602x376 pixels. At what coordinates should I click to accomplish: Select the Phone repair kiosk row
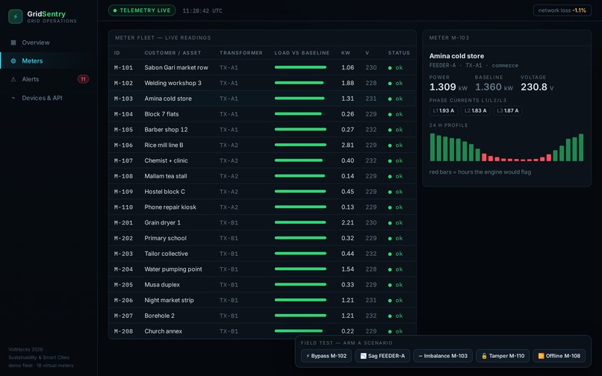(x=262, y=207)
